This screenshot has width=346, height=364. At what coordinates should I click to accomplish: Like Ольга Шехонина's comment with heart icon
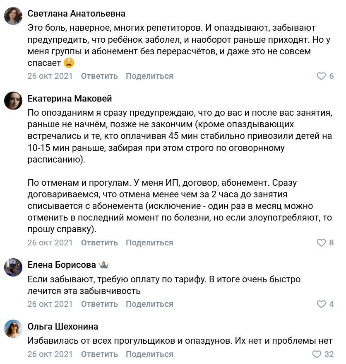[x=317, y=354]
